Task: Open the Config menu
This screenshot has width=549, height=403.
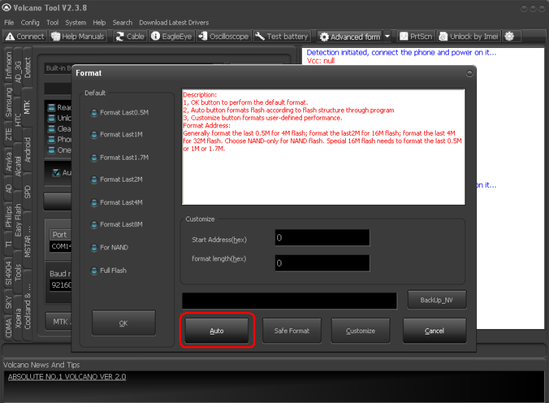Action: [x=30, y=23]
